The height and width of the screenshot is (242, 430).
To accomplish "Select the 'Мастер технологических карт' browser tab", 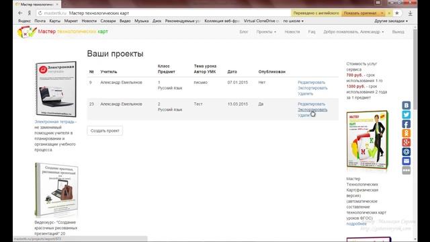I will 38,5.
